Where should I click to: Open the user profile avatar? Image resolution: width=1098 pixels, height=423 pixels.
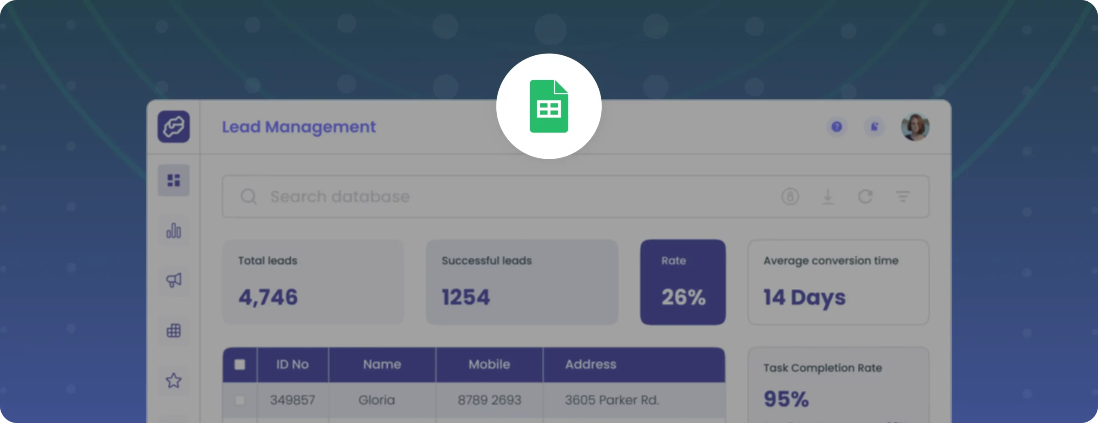[915, 127]
